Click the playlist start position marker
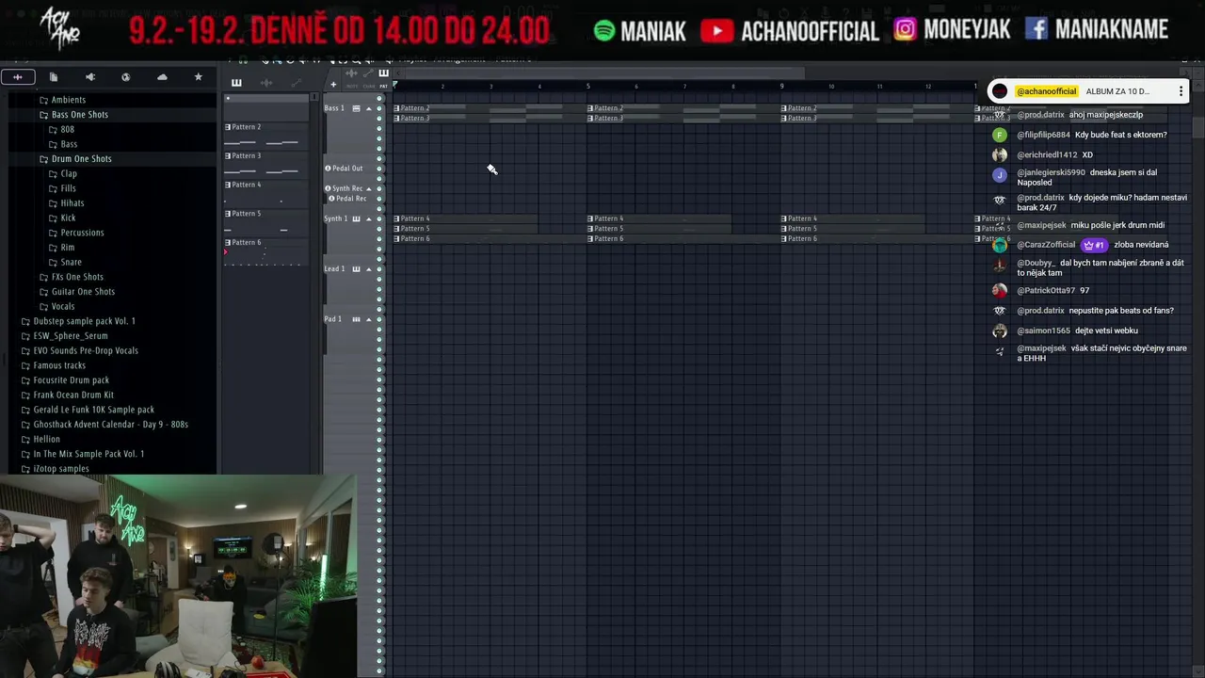 click(x=394, y=86)
